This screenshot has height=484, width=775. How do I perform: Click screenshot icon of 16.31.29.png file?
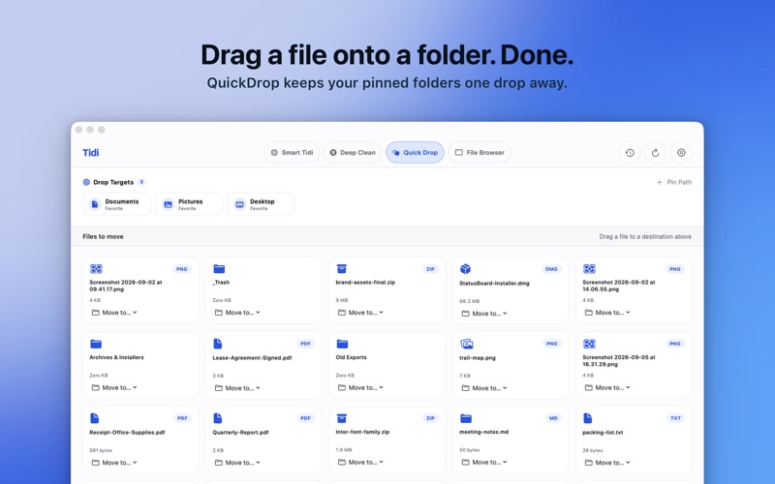(589, 344)
